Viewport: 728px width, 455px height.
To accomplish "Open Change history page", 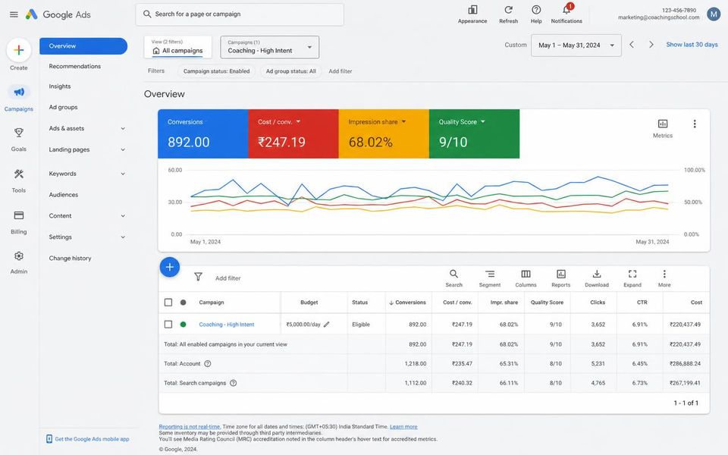I will tap(70, 258).
